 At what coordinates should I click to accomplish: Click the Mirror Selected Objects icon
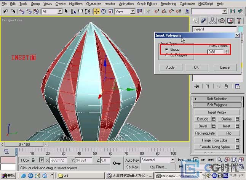[x=233, y=11]
